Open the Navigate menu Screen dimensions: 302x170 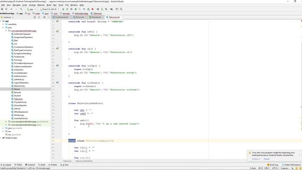pyautogui.click(x=17, y=5)
